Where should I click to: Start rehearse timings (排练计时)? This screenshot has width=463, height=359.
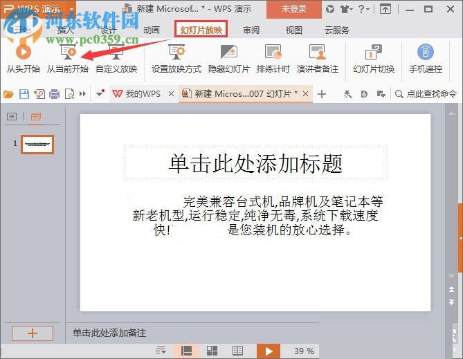[273, 59]
